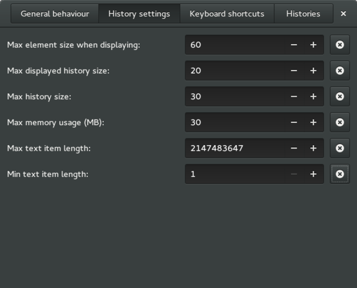The width and height of the screenshot is (357, 288).
Task: Decrease Max displayed history size
Action: point(294,71)
